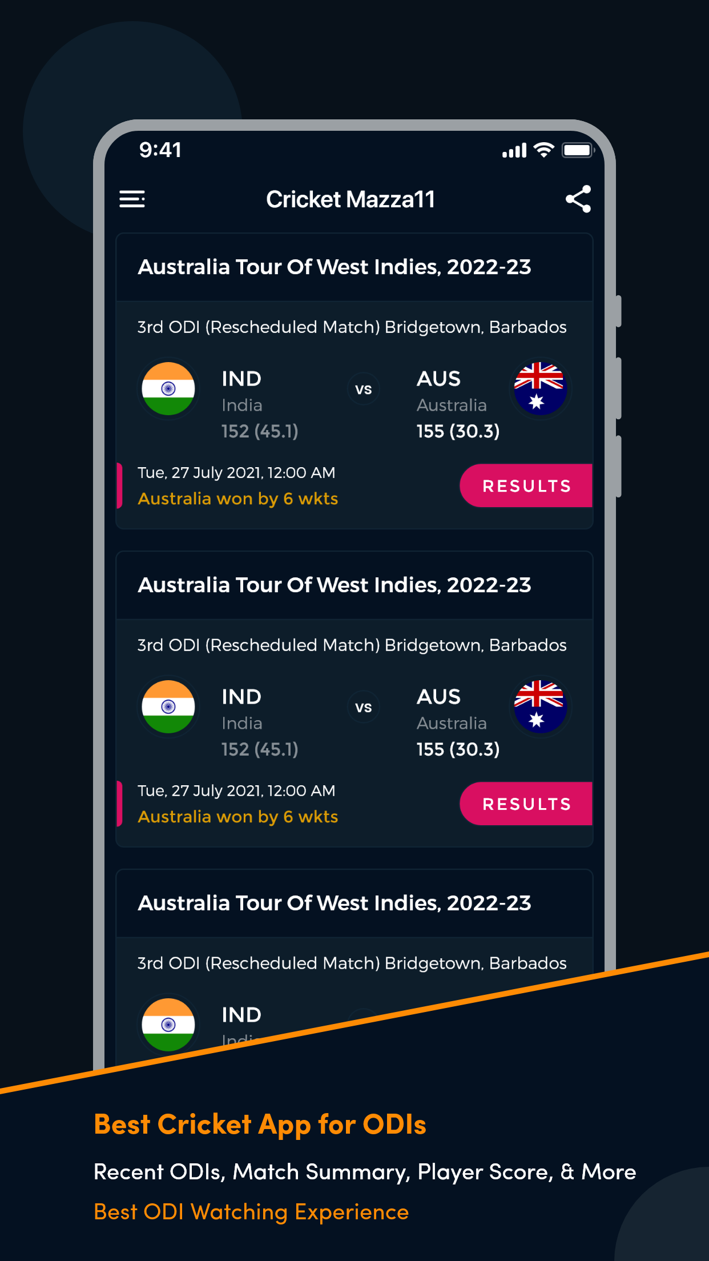Open RESULTS for the first match
The image size is (709, 1261).
pos(526,485)
